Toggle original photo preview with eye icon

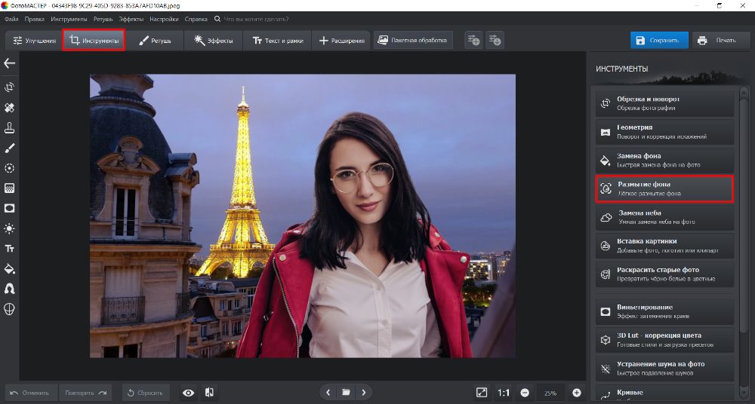click(189, 393)
